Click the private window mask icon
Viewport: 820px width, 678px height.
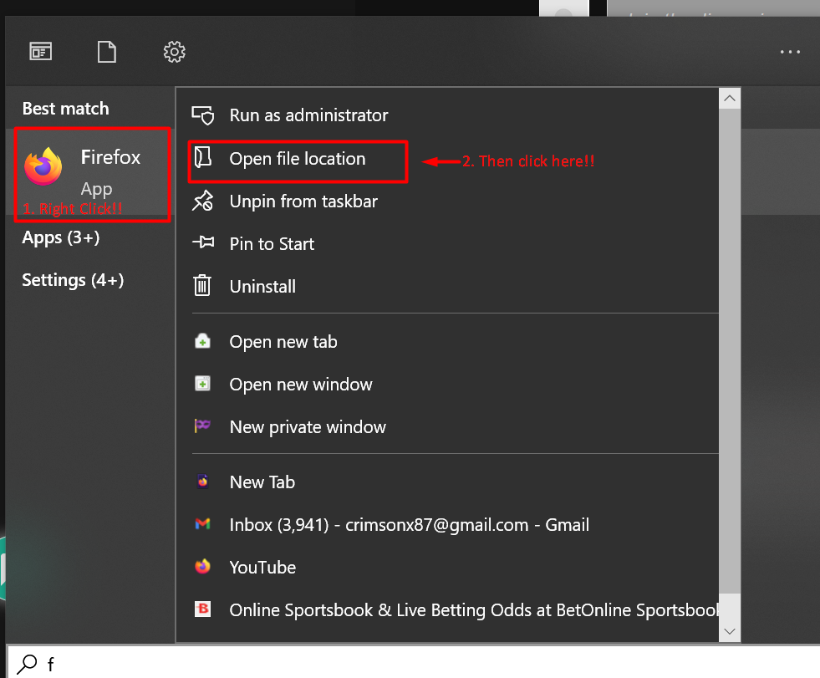202,426
